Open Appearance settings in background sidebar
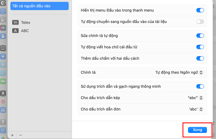The width and height of the screenshot is (216, 139). pyautogui.click(x=3, y=3)
